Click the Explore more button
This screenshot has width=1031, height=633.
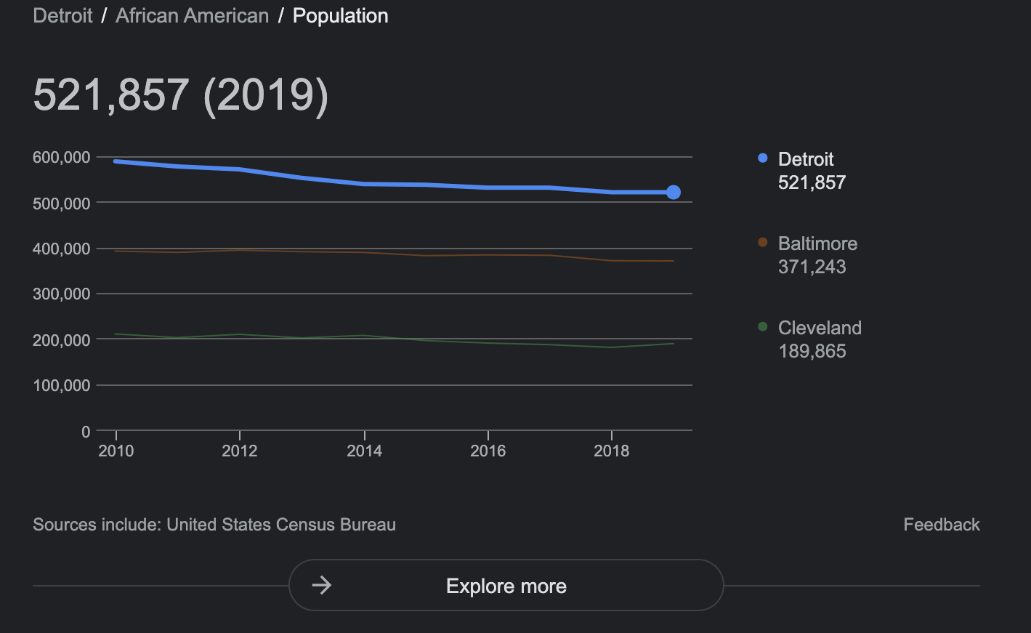[x=506, y=585]
